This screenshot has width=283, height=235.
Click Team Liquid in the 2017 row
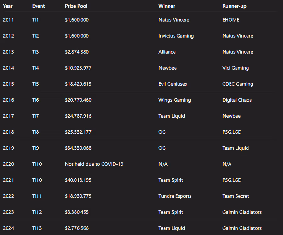[x=172, y=116]
